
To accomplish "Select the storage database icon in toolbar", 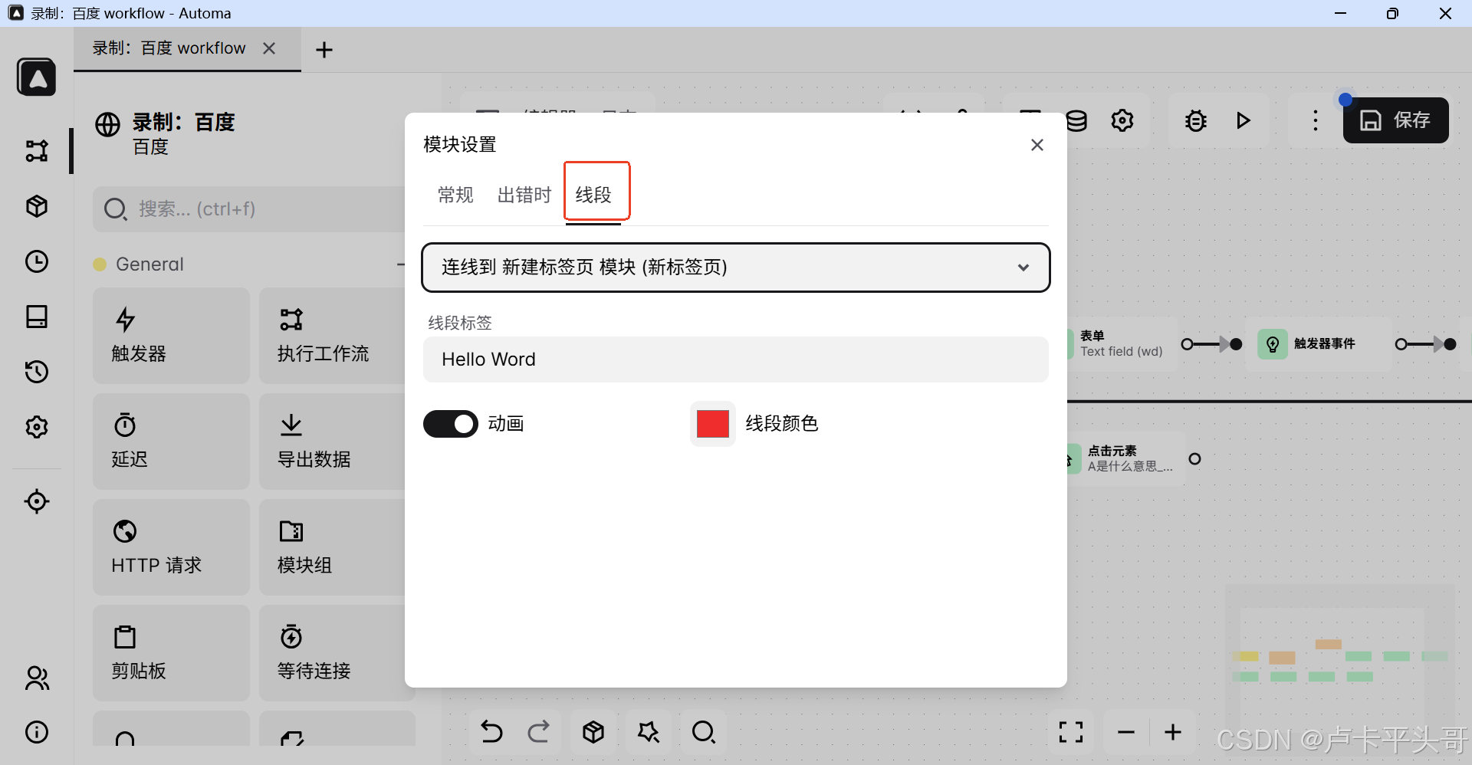I will click(x=1077, y=120).
